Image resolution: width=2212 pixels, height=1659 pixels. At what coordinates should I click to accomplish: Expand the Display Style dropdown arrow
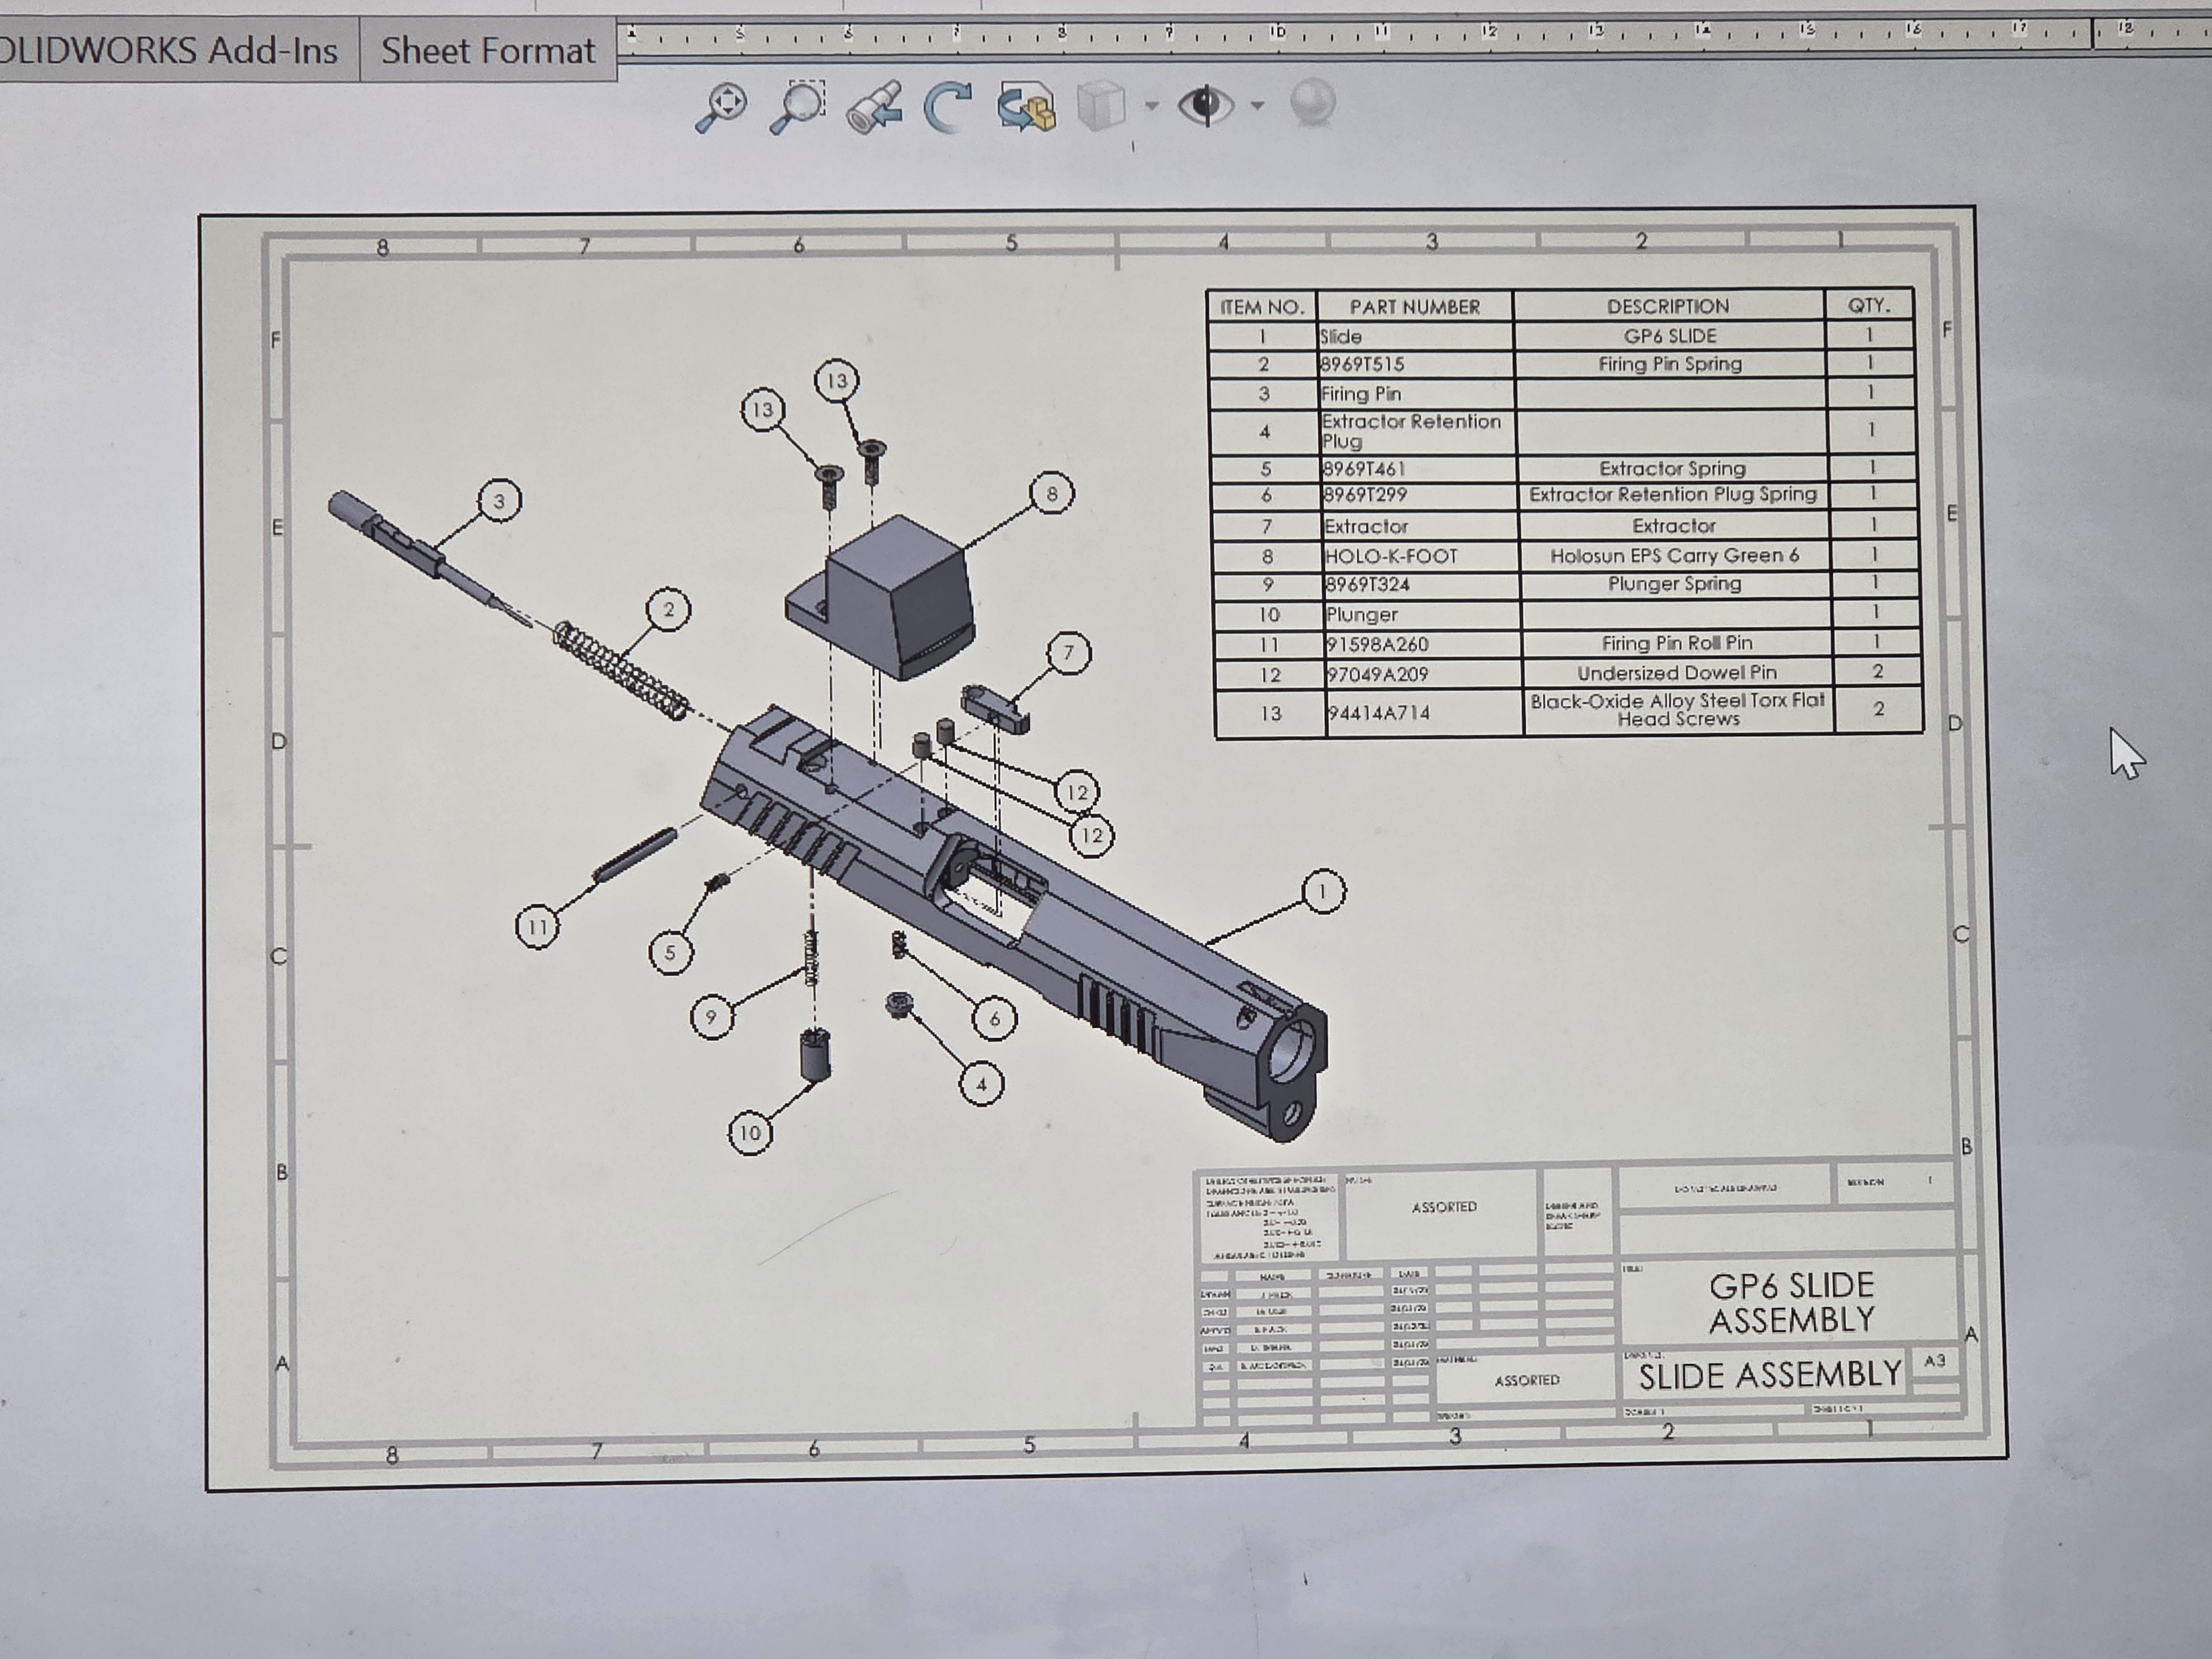click(1151, 106)
